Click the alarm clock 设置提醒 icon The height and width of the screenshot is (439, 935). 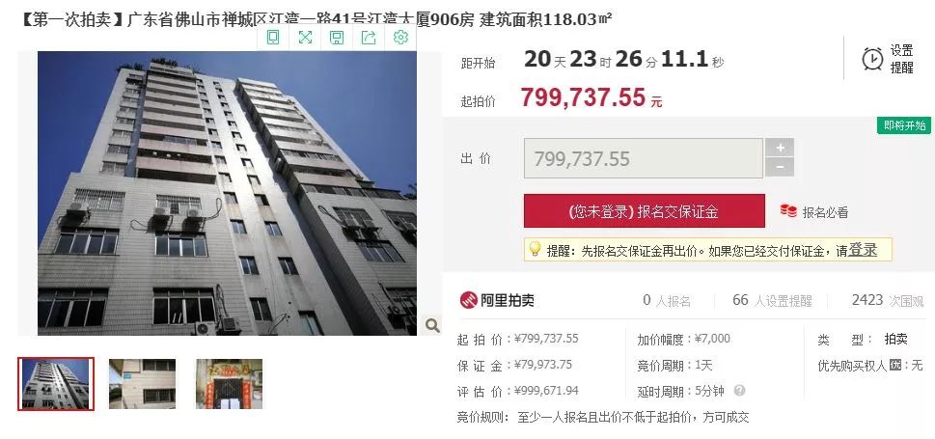tap(873, 59)
